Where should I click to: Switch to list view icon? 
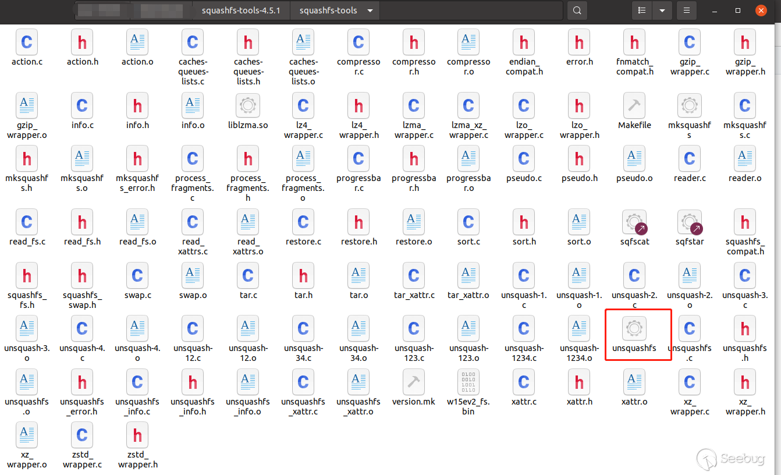click(642, 10)
